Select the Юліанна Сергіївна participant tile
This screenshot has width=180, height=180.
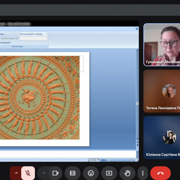point(162,138)
